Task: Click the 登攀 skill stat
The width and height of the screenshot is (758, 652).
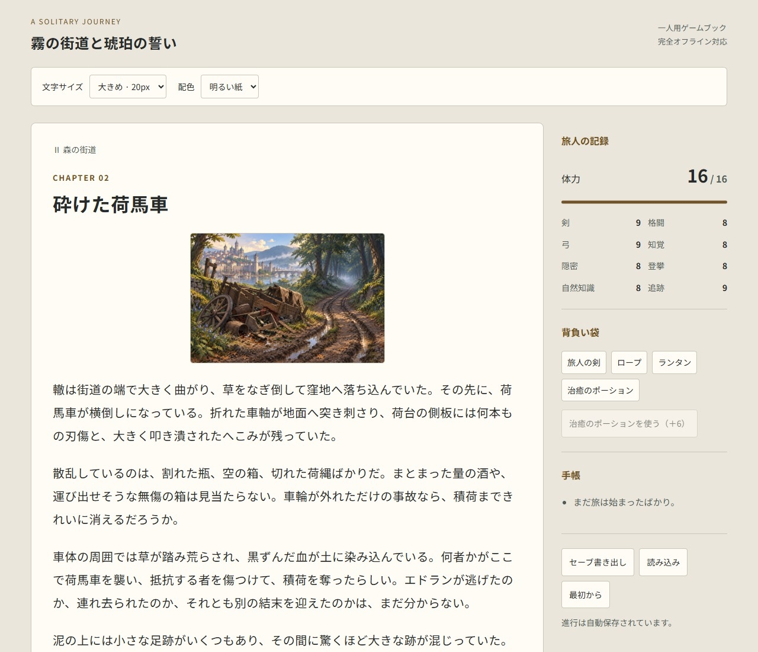Action: [688, 266]
